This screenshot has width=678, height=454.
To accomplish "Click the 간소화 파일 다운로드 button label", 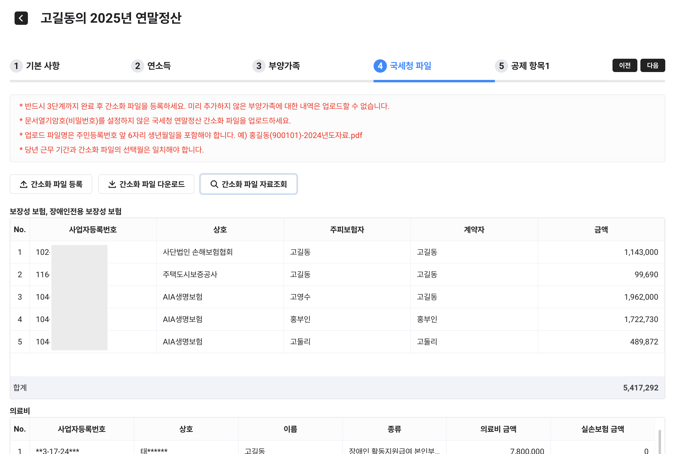I will tap(152, 184).
